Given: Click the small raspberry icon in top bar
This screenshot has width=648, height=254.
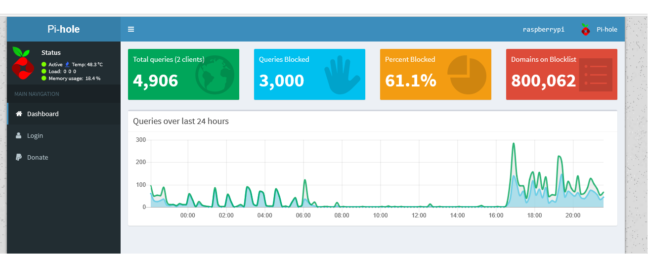Looking at the screenshot, I should pyautogui.click(x=586, y=29).
